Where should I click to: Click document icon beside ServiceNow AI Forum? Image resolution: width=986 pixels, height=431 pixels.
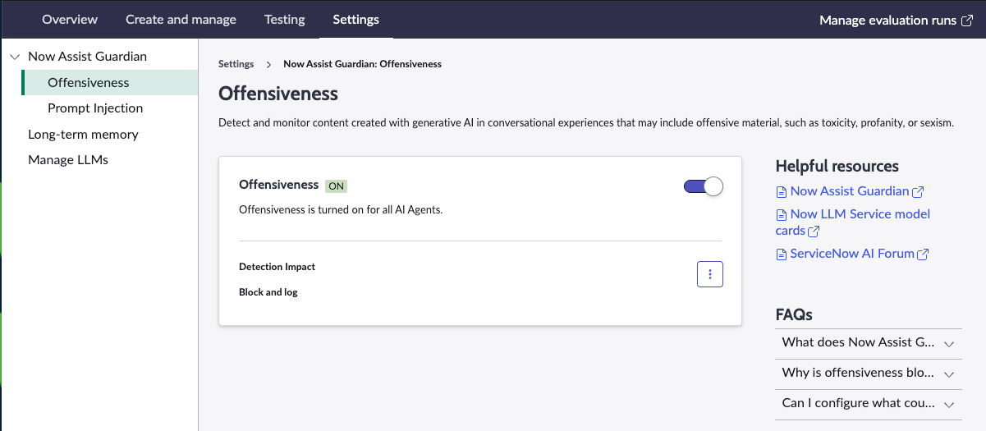(782, 254)
